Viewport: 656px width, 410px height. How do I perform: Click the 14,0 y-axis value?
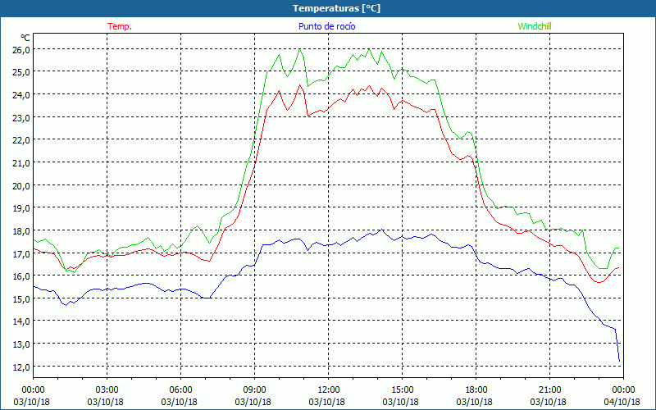tap(20, 321)
